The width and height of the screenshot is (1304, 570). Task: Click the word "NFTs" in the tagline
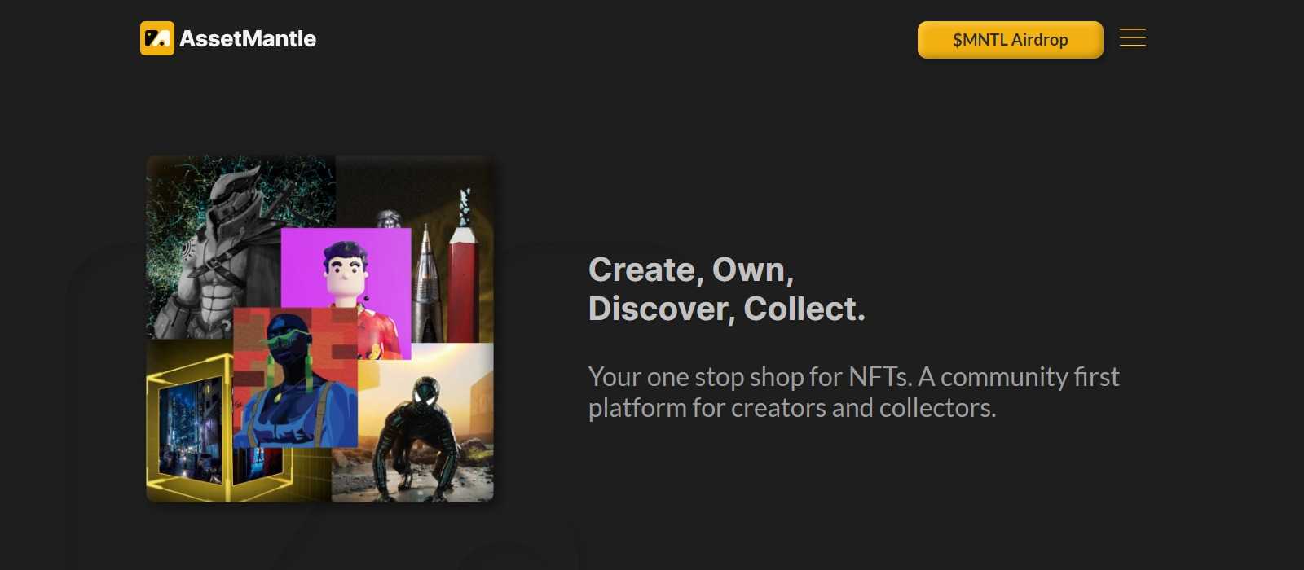tap(879, 377)
